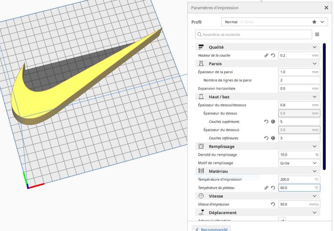The height and width of the screenshot is (231, 334).
Task: Collapse the Parois section
Action: click(315, 64)
